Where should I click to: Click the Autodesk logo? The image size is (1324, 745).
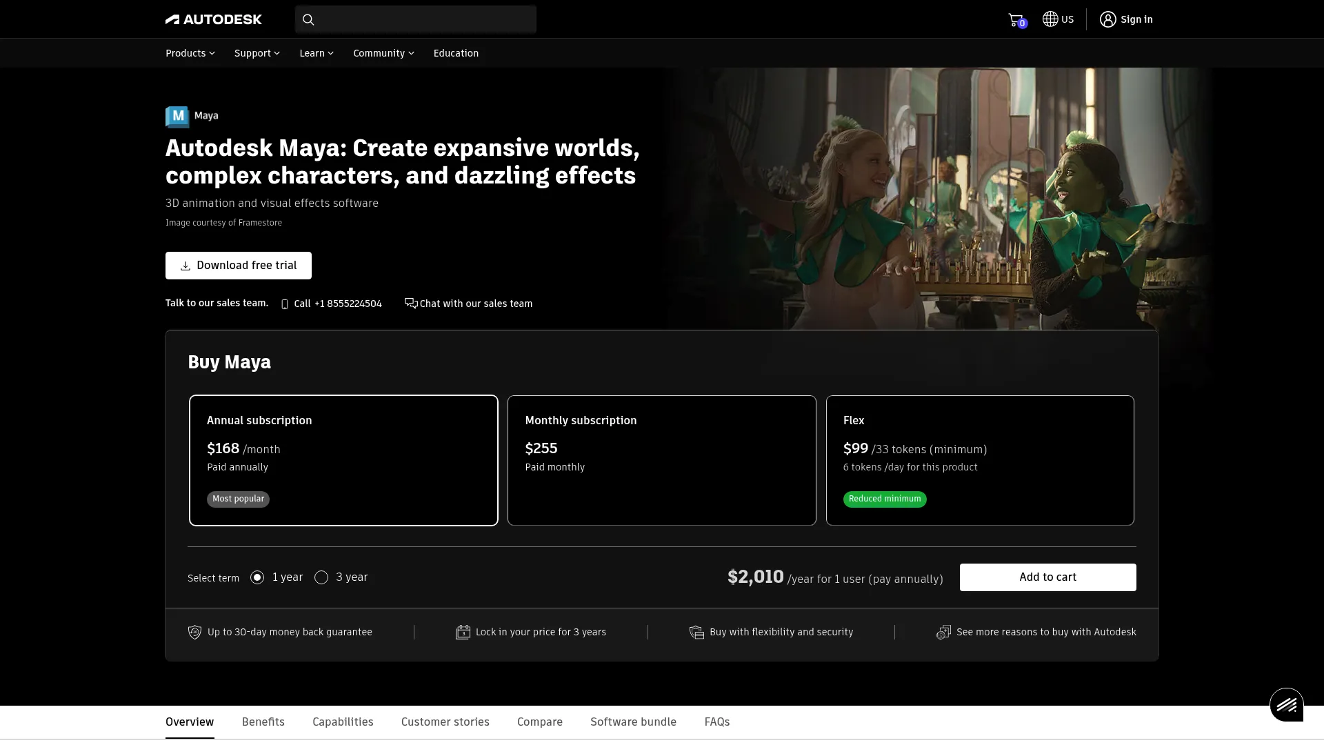pyautogui.click(x=214, y=19)
